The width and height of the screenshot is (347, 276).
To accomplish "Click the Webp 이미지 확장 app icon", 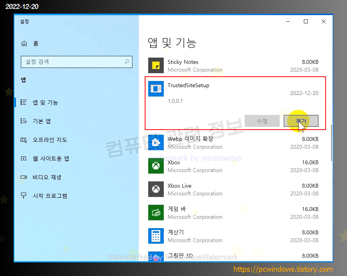I will (x=156, y=142).
